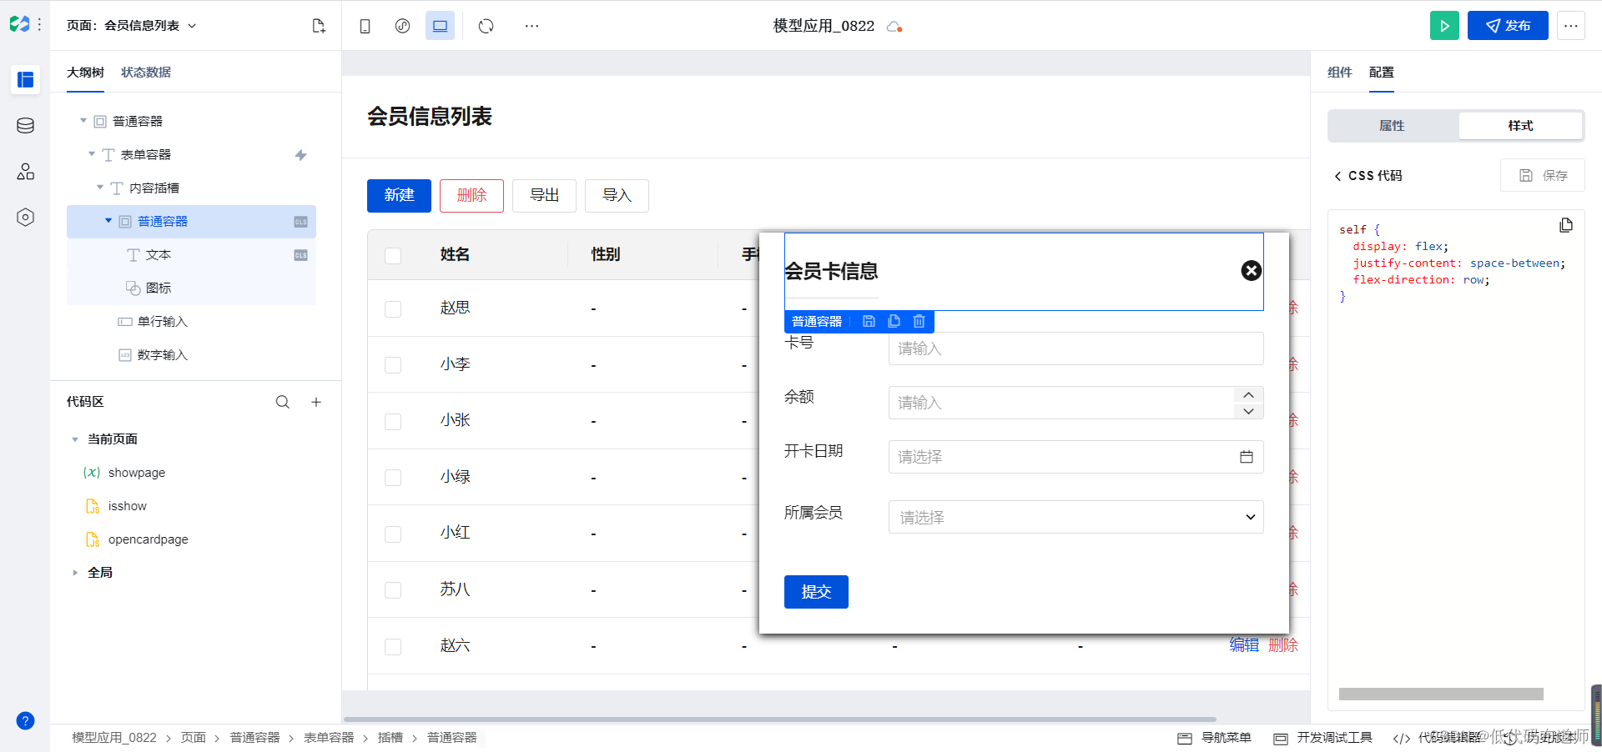
Task: Duplicate the selected 普通容器 component
Action: coord(894,321)
